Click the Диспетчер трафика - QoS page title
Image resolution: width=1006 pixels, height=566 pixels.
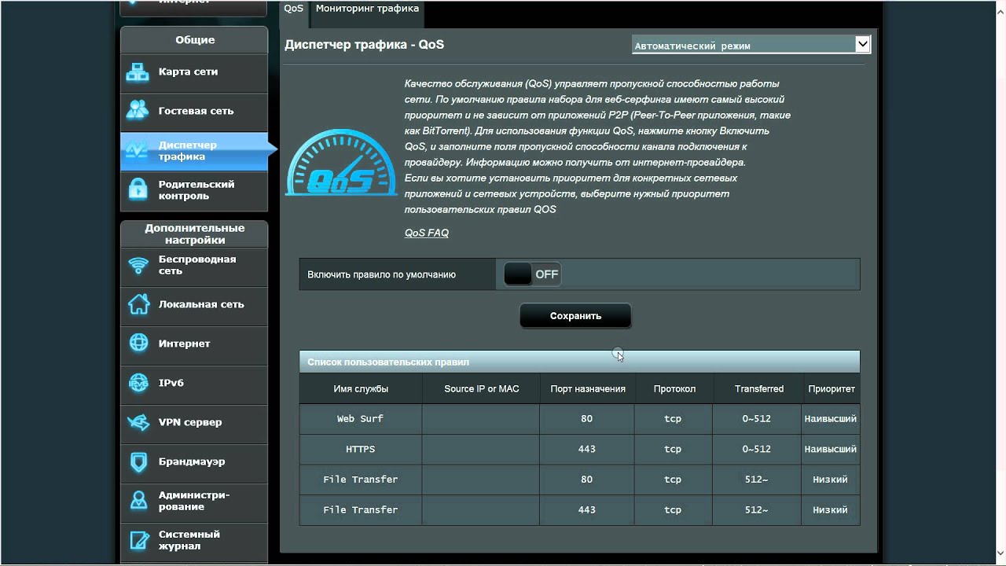coord(364,45)
